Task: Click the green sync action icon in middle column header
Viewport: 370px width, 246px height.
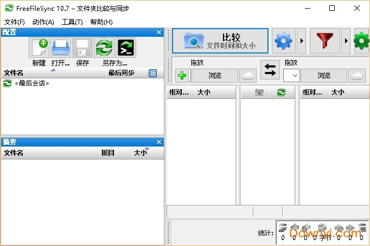Action: pos(281,92)
